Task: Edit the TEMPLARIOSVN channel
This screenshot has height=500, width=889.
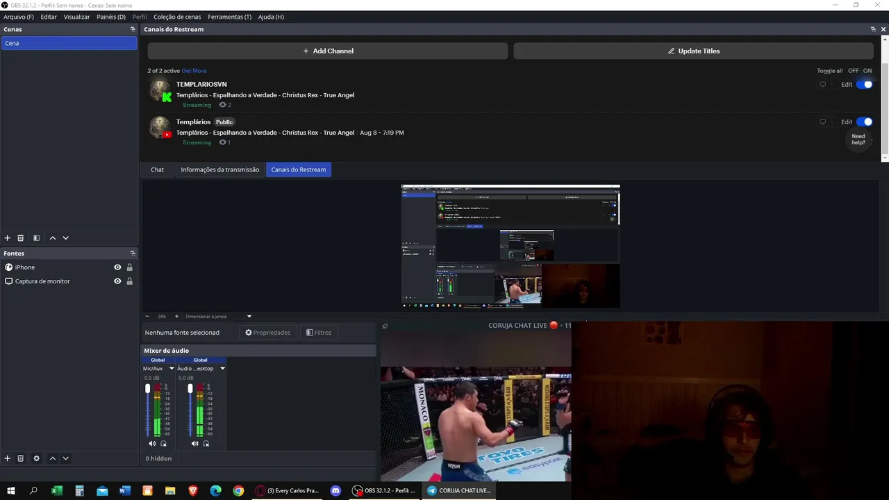Action: tap(847, 85)
